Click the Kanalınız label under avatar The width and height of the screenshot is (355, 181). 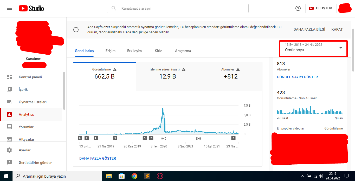[33, 59]
